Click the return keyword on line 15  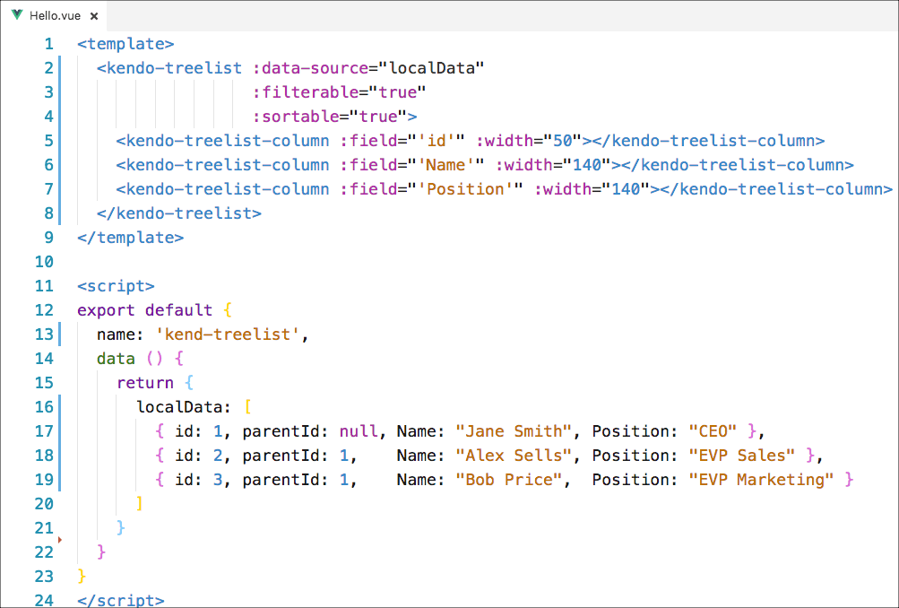[x=145, y=383]
